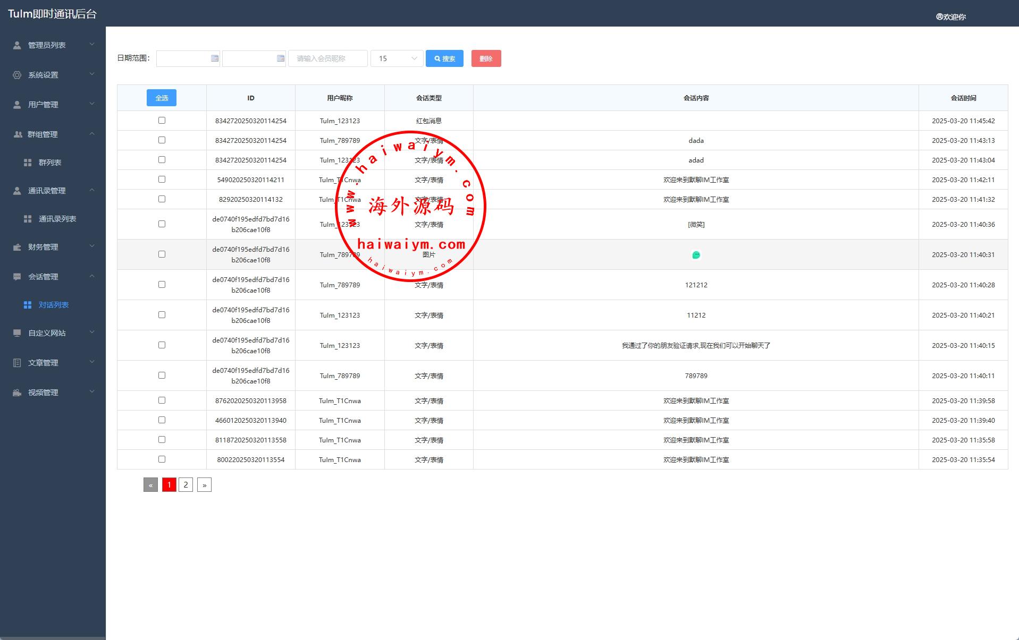
Task: Click the 系统设置 gear icon
Action: pos(17,75)
